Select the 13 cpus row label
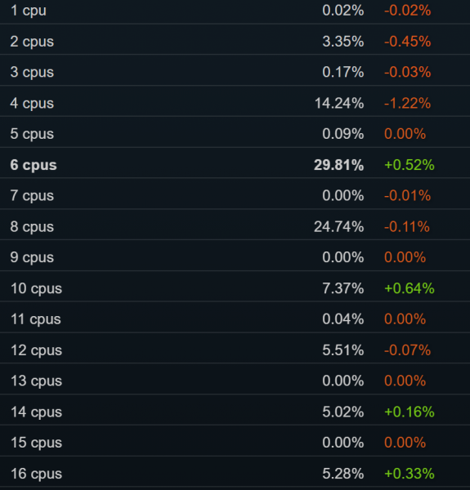This screenshot has width=470, height=490. click(x=36, y=381)
